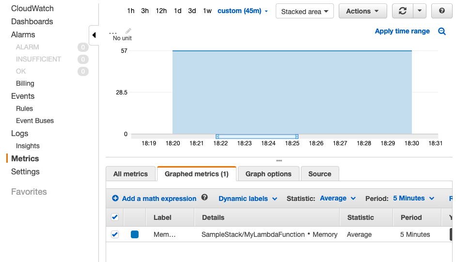Select ALARM state filter in sidebar
Viewport: 456px width, 262px height.
[x=27, y=47]
